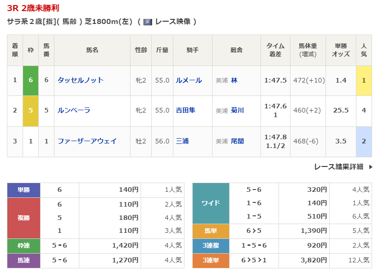Open jockey 三浦 page

point(182,141)
